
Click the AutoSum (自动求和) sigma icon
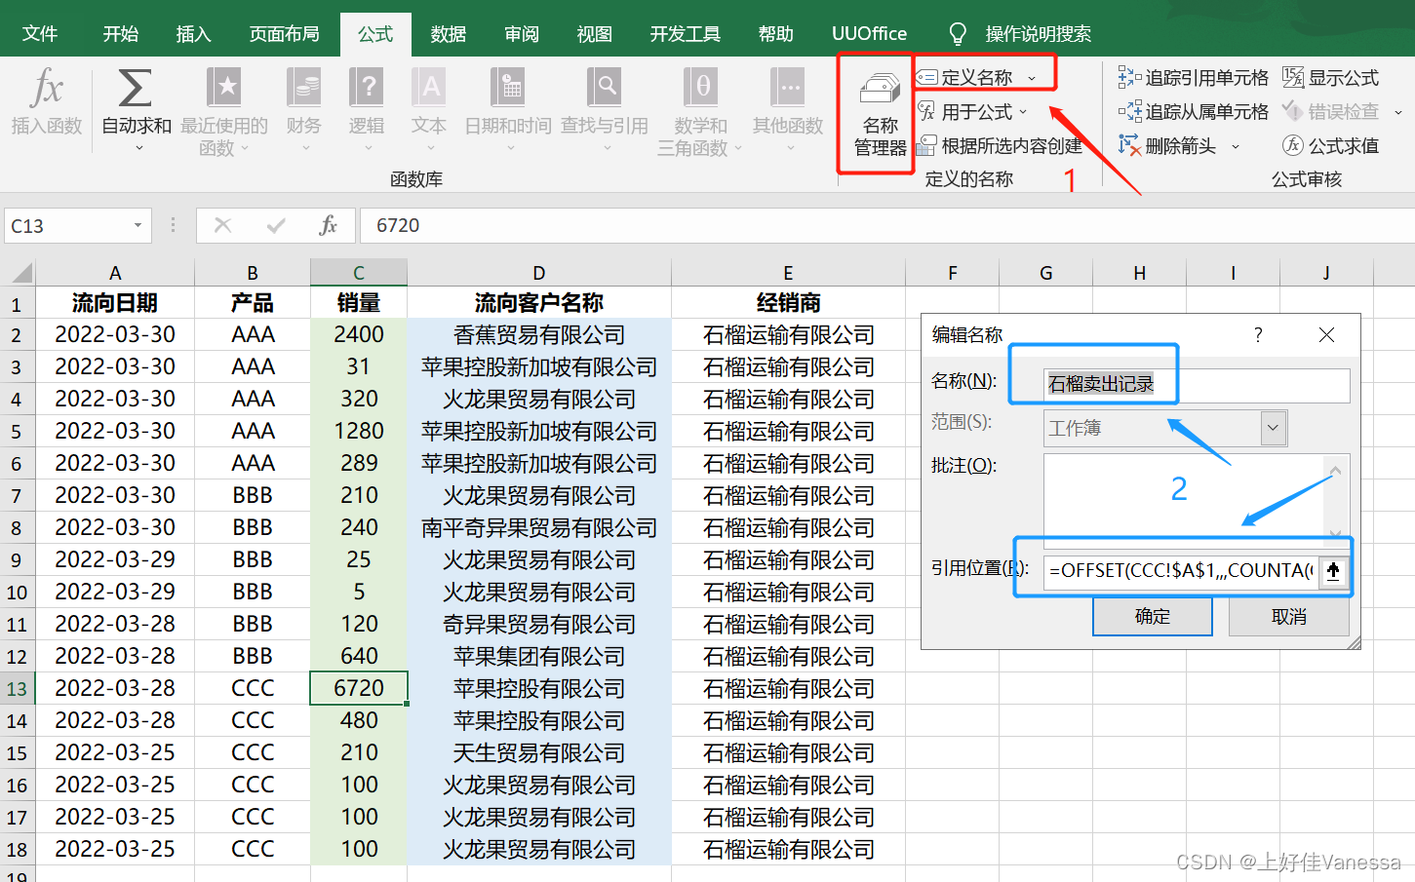pyautogui.click(x=136, y=88)
